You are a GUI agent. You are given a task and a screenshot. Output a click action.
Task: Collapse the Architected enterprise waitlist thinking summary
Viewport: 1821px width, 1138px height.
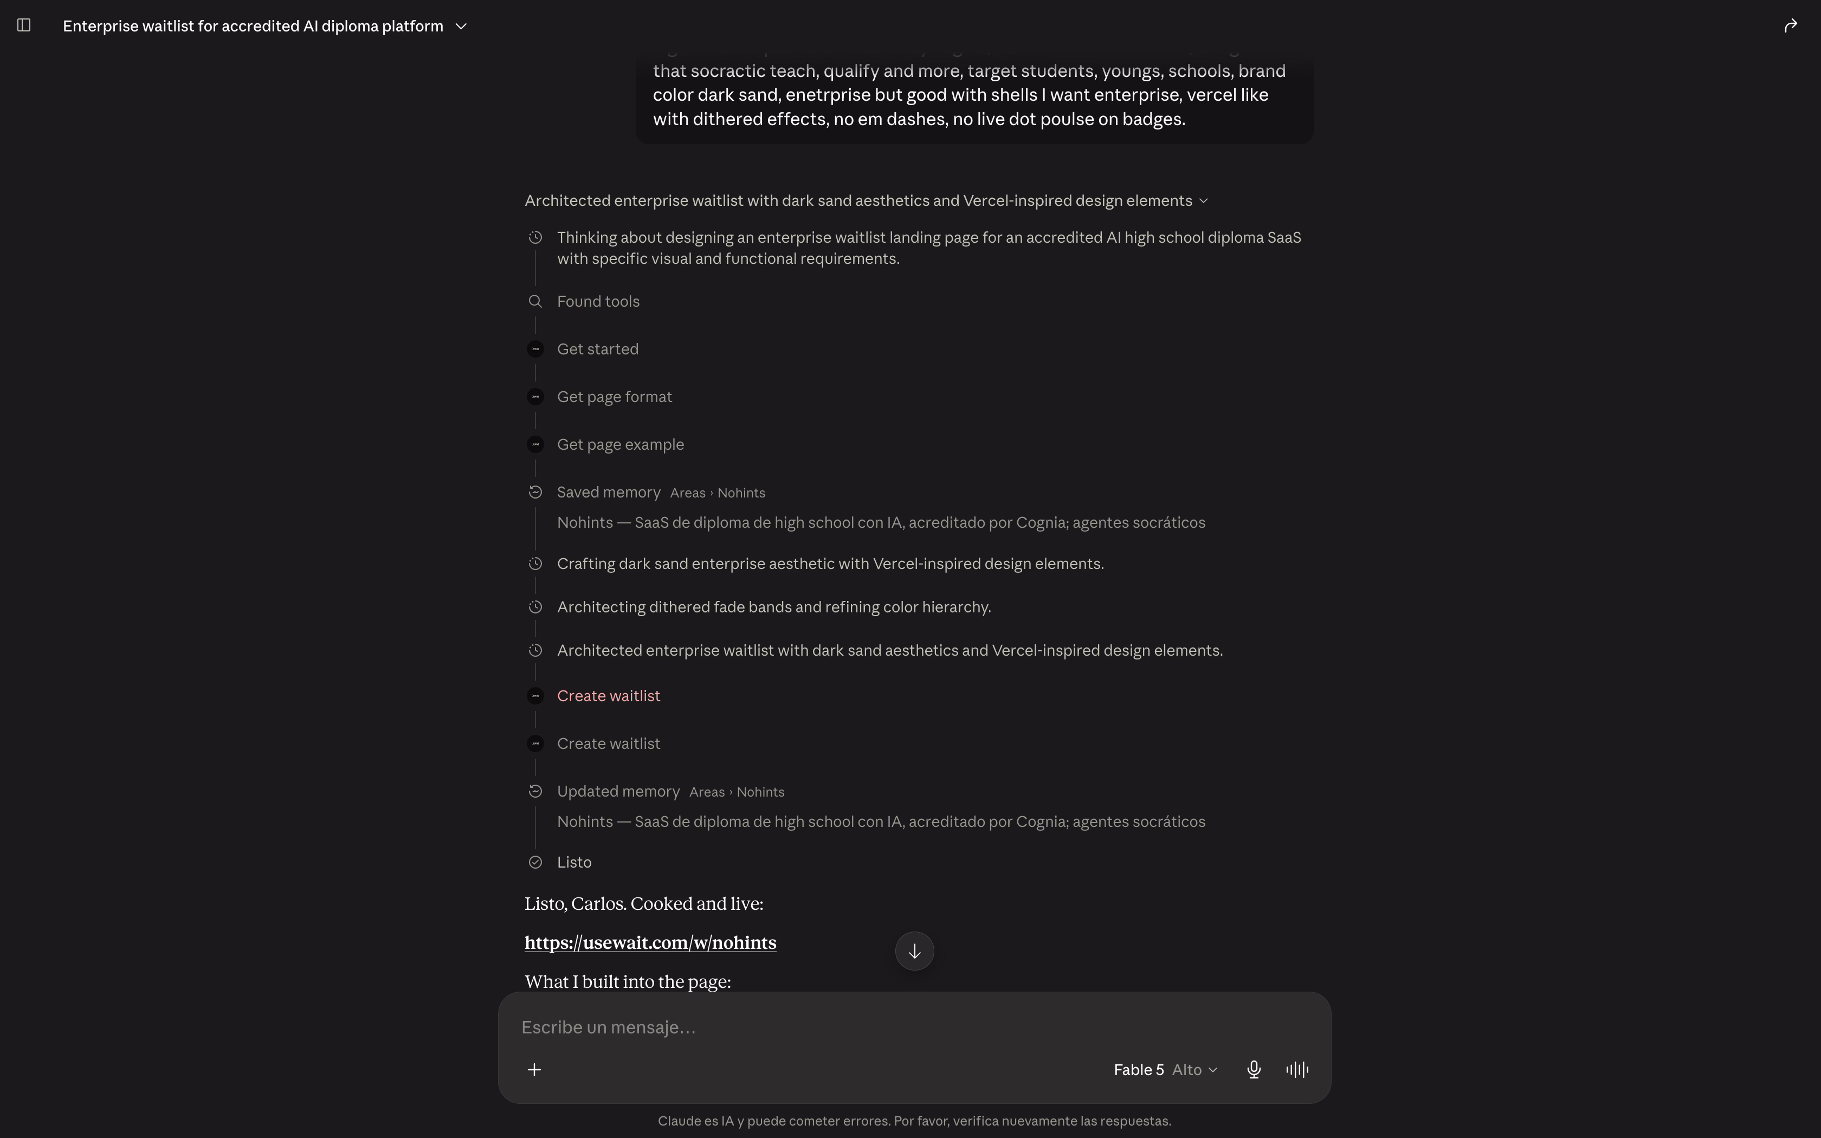866,201
